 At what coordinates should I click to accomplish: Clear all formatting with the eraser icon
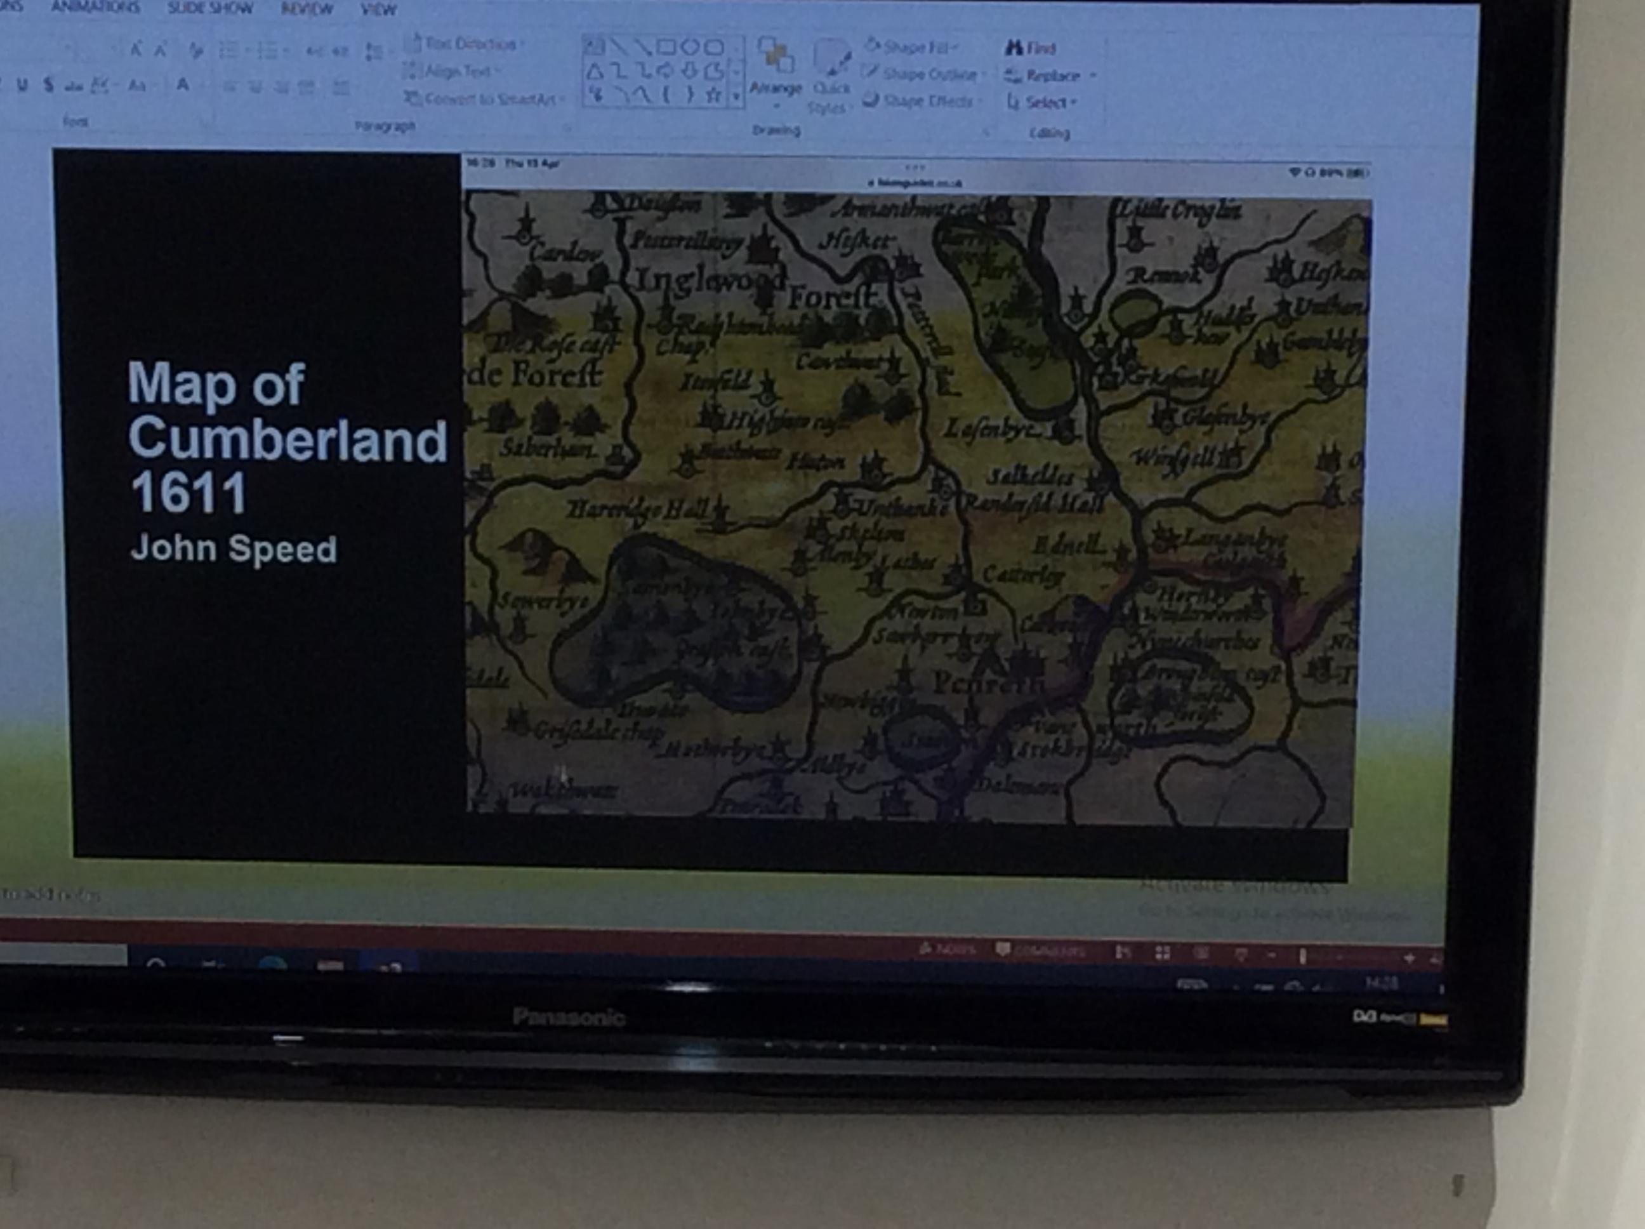coord(195,51)
